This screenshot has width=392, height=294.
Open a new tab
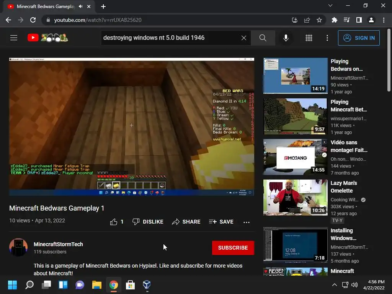point(103,7)
